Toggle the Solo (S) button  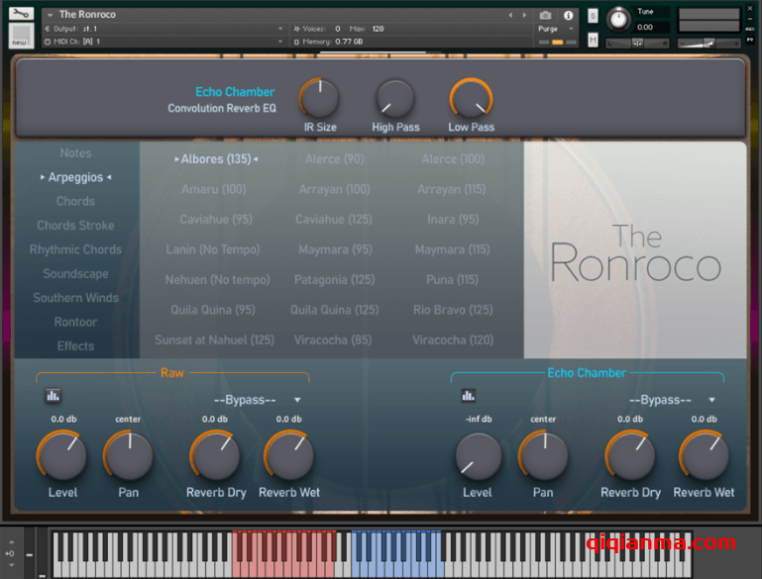coord(593,16)
